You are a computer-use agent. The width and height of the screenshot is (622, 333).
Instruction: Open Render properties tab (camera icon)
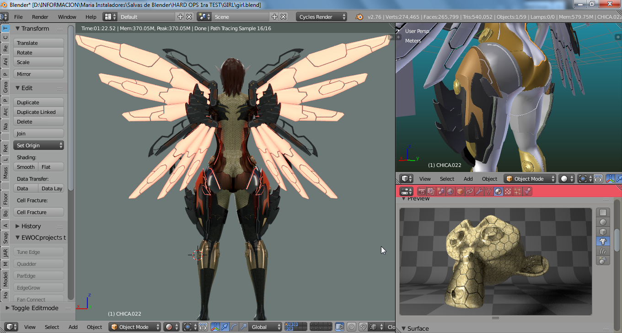click(422, 192)
